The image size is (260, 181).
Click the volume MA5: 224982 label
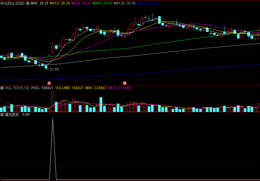96,88
